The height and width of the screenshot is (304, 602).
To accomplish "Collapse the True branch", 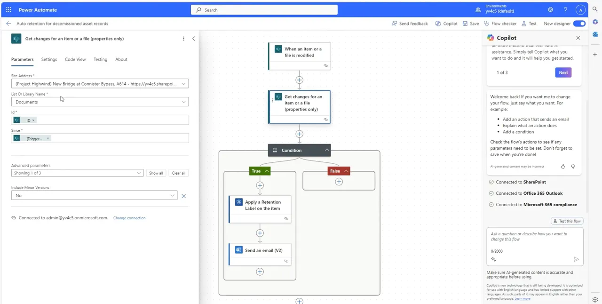I will click(x=267, y=171).
